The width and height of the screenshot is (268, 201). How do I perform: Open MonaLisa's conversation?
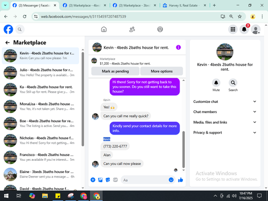click(x=40, y=106)
